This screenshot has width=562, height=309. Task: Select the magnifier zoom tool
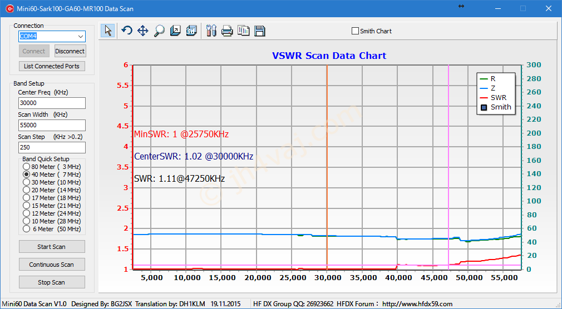coord(159,31)
